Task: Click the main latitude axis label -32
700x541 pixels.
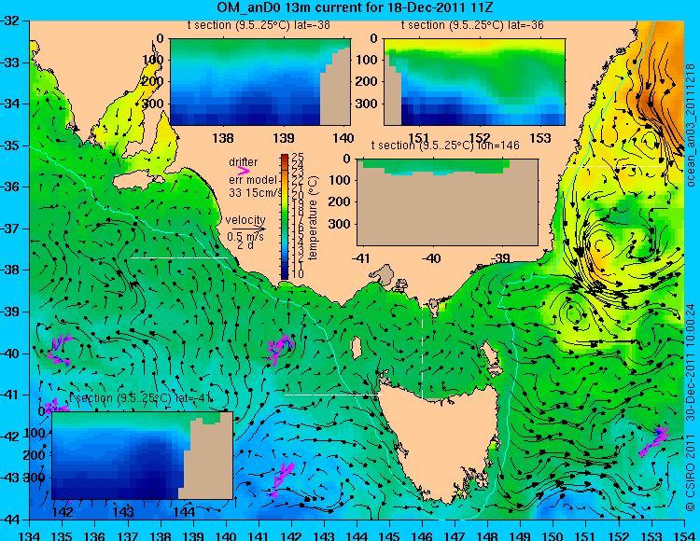Action: tap(10, 21)
